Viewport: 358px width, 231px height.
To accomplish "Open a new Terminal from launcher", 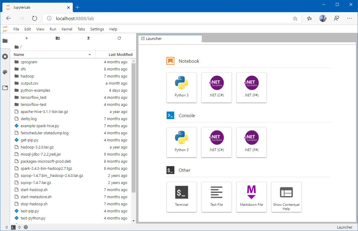I will click(182, 197).
